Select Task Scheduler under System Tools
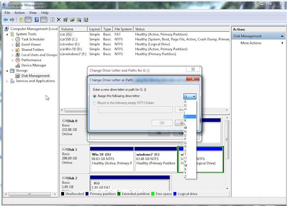Image resolution: width=287 pixels, height=206 pixels. 33,39
